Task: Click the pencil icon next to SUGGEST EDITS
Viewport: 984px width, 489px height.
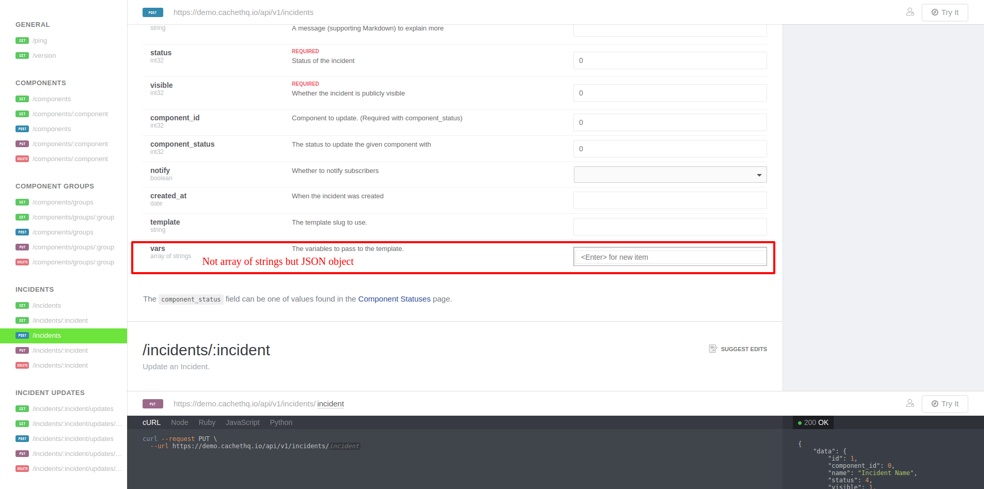Action: (x=713, y=349)
